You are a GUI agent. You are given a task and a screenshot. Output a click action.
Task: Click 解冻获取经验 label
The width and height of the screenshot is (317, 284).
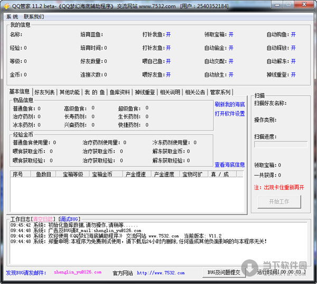pos(169,161)
